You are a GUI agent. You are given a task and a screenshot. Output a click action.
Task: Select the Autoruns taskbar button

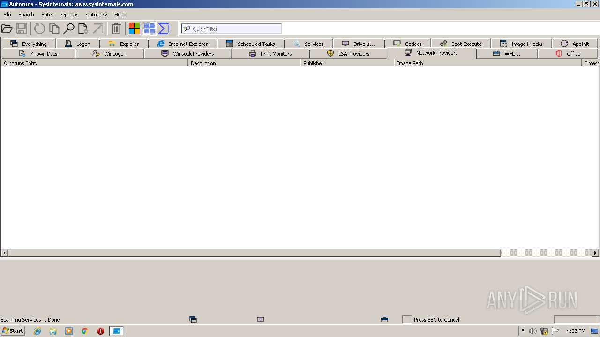coord(116,331)
